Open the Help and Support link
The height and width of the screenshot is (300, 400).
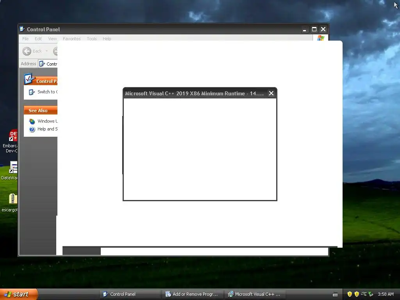point(47,129)
